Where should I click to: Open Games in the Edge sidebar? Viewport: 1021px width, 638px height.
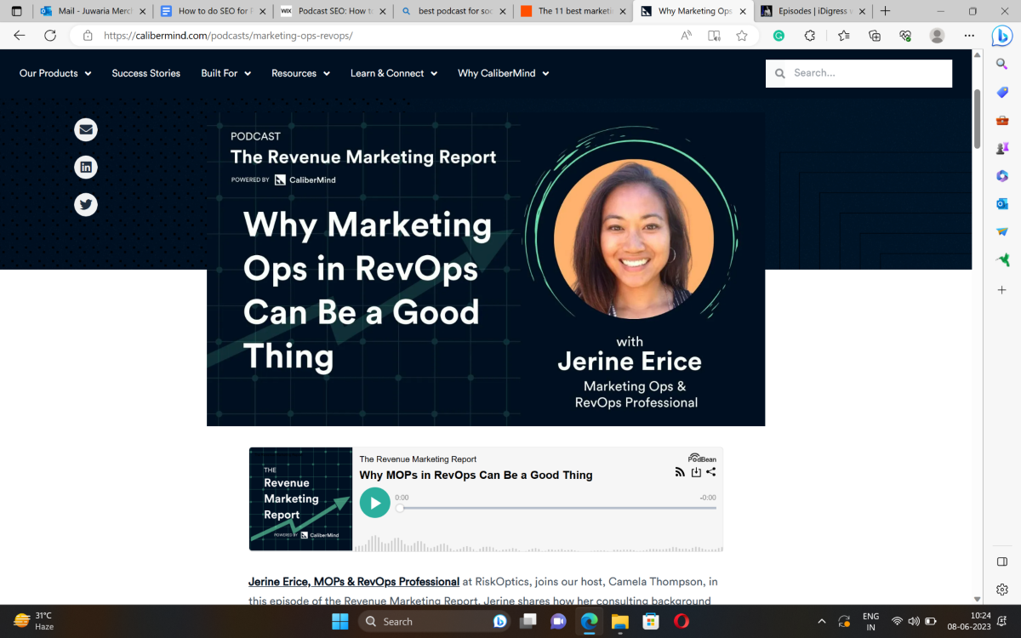pyautogui.click(x=1002, y=148)
